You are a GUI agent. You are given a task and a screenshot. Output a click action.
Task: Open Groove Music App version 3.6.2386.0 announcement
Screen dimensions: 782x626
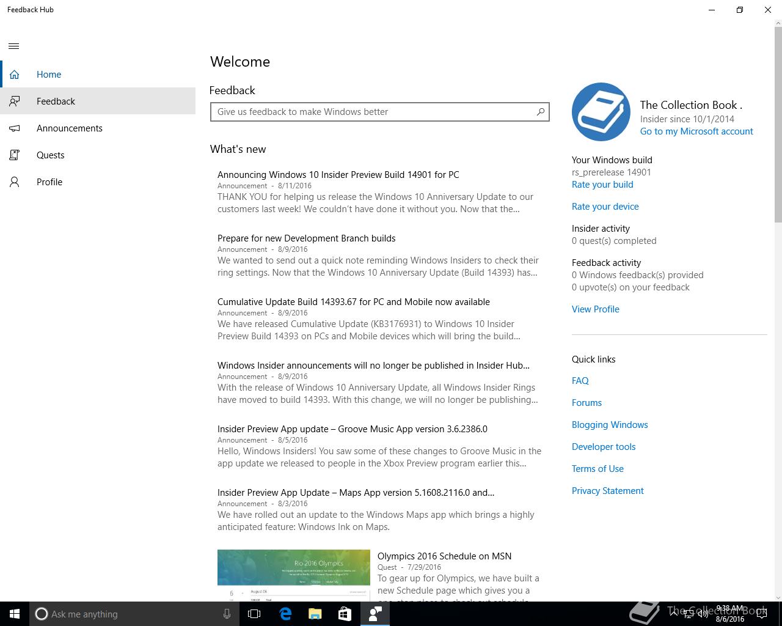point(353,429)
